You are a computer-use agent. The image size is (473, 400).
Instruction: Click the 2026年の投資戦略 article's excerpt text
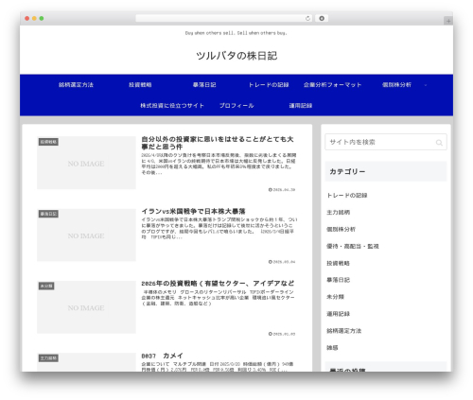click(218, 298)
